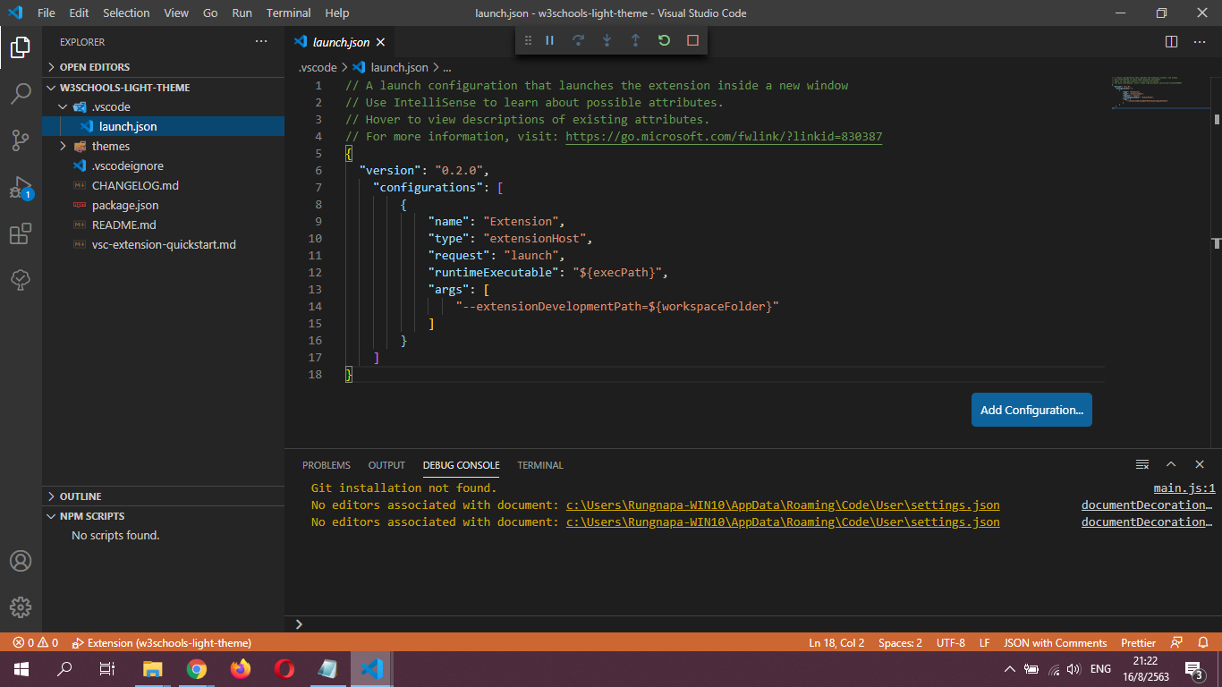This screenshot has width=1222, height=687.
Task: Click the debug Step Into icon
Action: [x=607, y=40]
